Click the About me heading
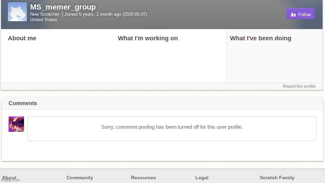Viewport: 325px width, 183px height. (x=22, y=38)
